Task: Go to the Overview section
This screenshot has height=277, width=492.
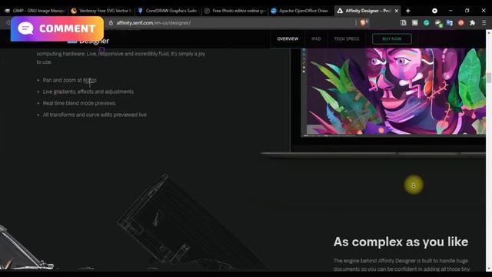Action: pyautogui.click(x=288, y=39)
